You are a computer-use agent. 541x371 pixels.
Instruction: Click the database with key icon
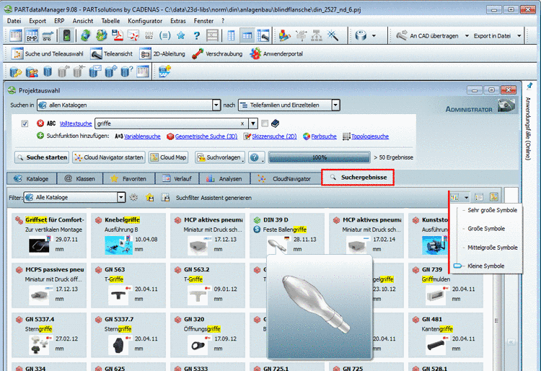[x=16, y=71]
